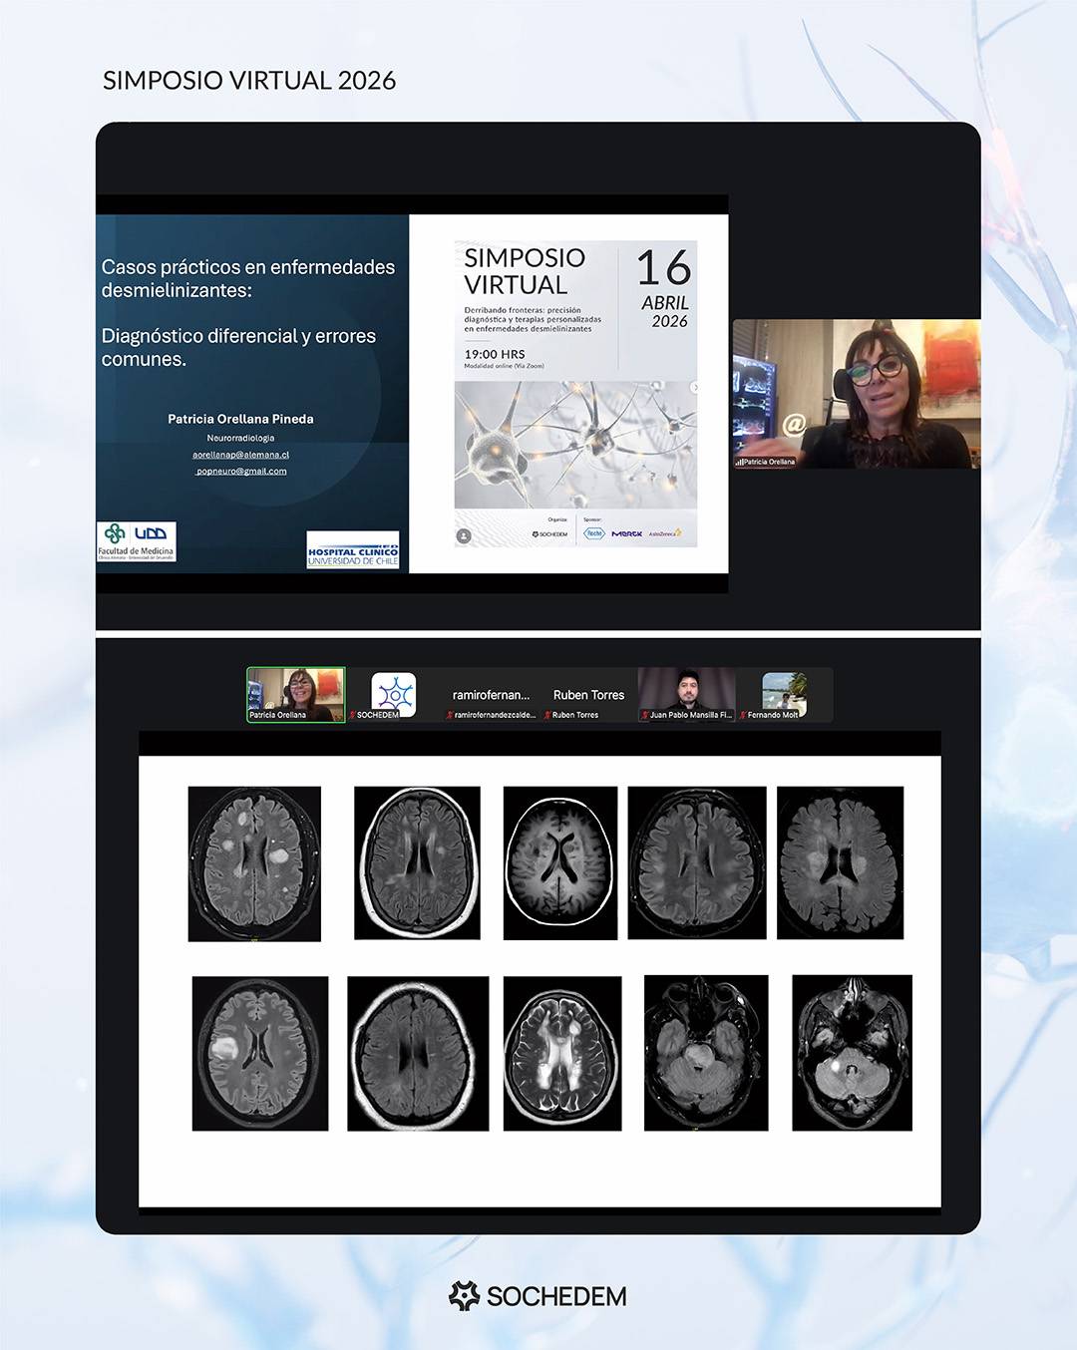Click the top-left brain MRI scan image
Viewport: 1077px width, 1350px height.
pos(254,863)
